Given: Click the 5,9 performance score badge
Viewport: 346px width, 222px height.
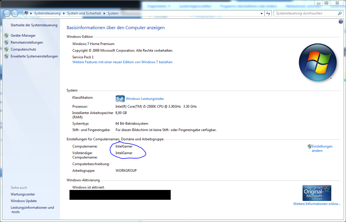Looking at the screenshot, I should click(x=120, y=99).
